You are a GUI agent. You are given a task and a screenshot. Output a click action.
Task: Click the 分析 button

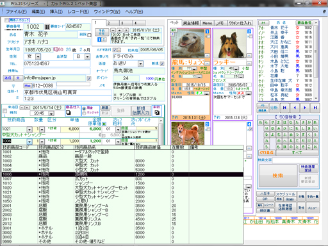click(274, 108)
